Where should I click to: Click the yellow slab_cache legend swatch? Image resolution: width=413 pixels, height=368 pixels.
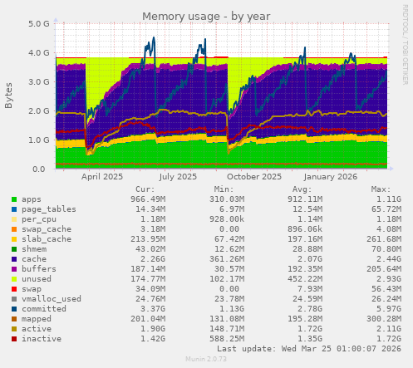(x=14, y=239)
